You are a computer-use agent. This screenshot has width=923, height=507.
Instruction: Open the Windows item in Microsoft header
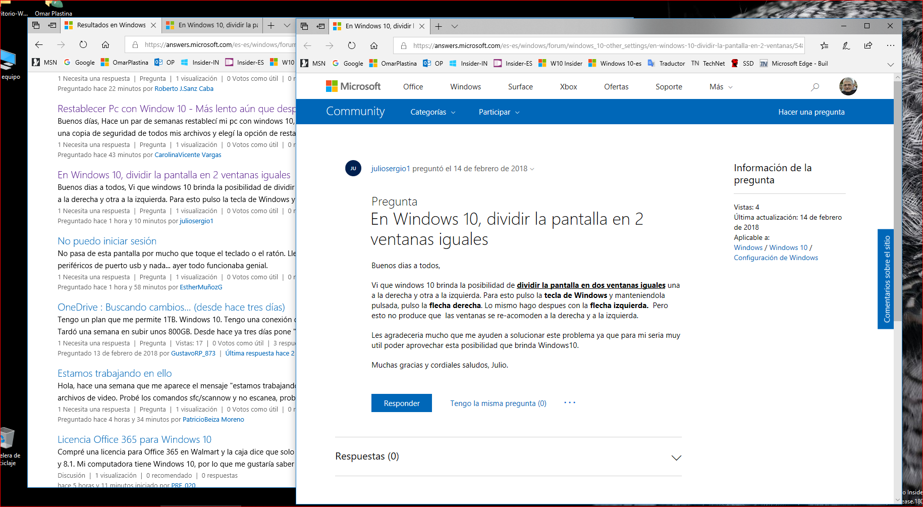465,87
